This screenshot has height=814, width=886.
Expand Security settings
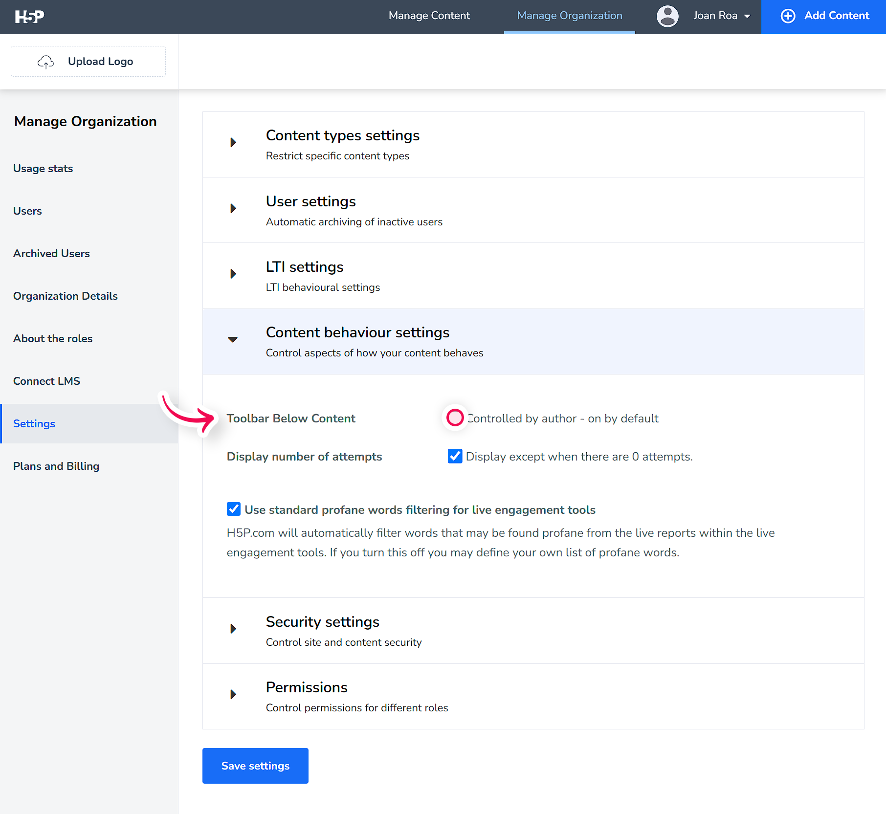click(x=233, y=629)
